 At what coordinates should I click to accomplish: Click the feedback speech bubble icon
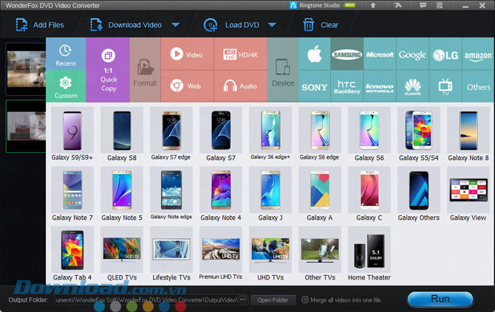[423, 5]
